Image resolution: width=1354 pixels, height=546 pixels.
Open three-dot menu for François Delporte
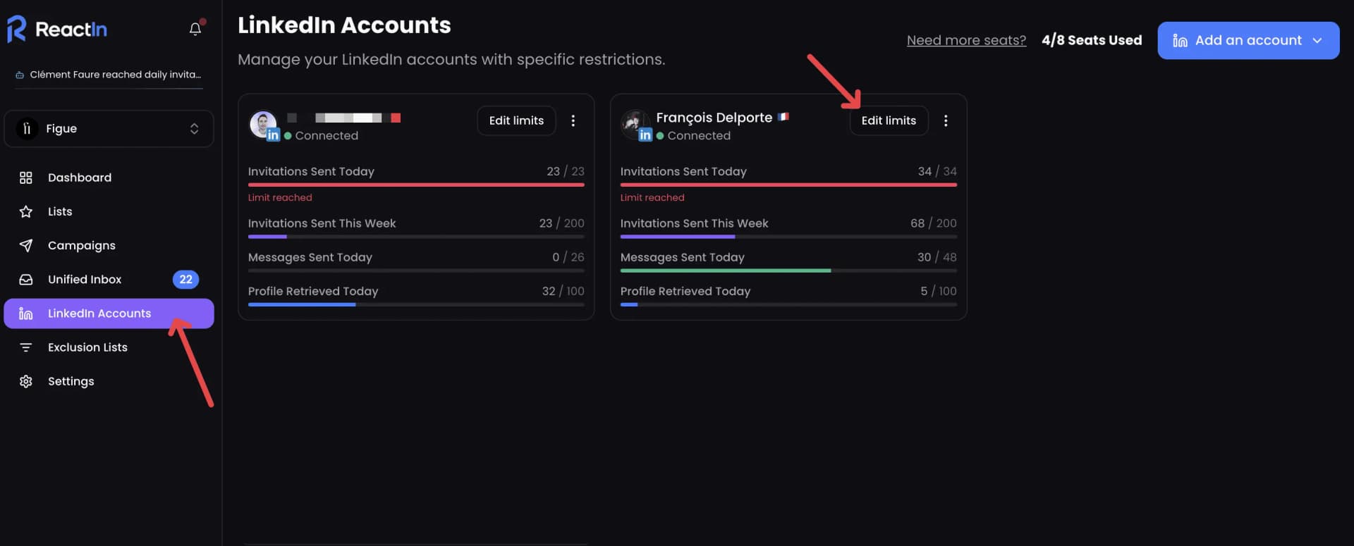(x=946, y=121)
